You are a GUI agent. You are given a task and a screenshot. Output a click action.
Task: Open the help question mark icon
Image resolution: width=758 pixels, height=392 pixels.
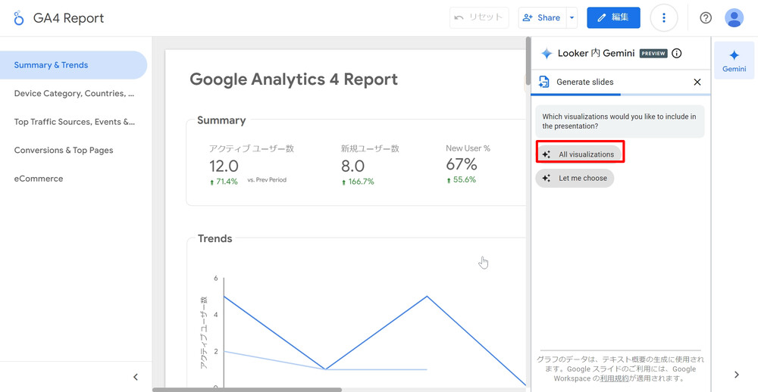pyautogui.click(x=706, y=18)
